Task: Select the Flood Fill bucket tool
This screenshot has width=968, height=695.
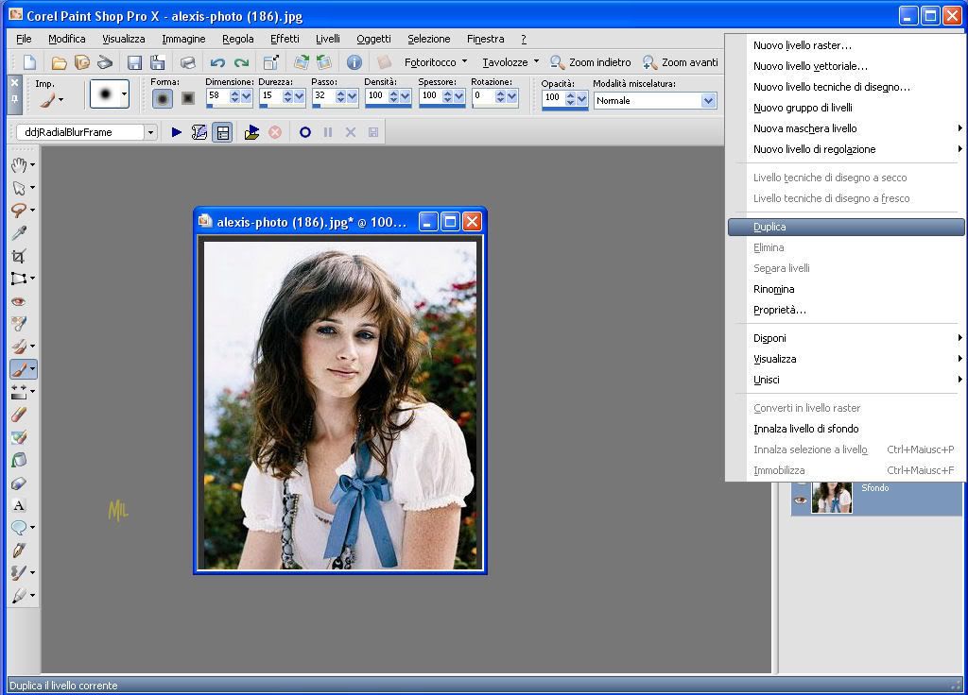Action: point(19,460)
